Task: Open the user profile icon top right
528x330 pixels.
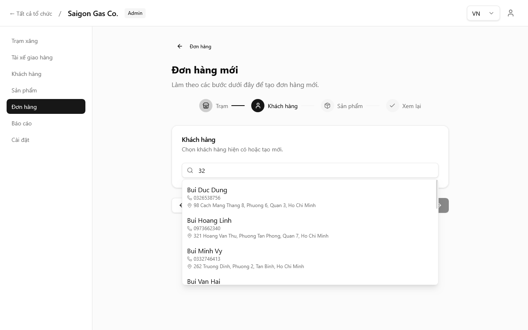Action: [x=511, y=13]
